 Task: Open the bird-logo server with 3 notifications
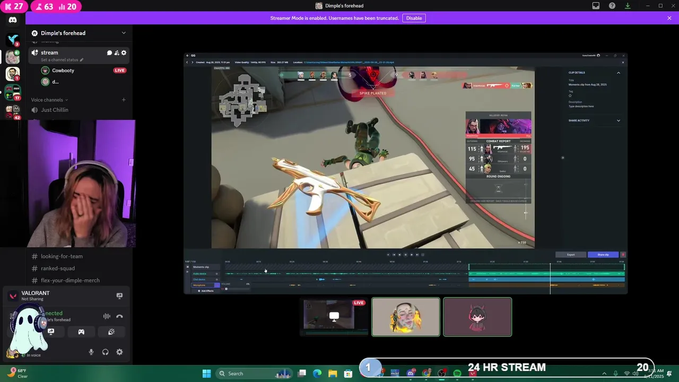(13, 39)
